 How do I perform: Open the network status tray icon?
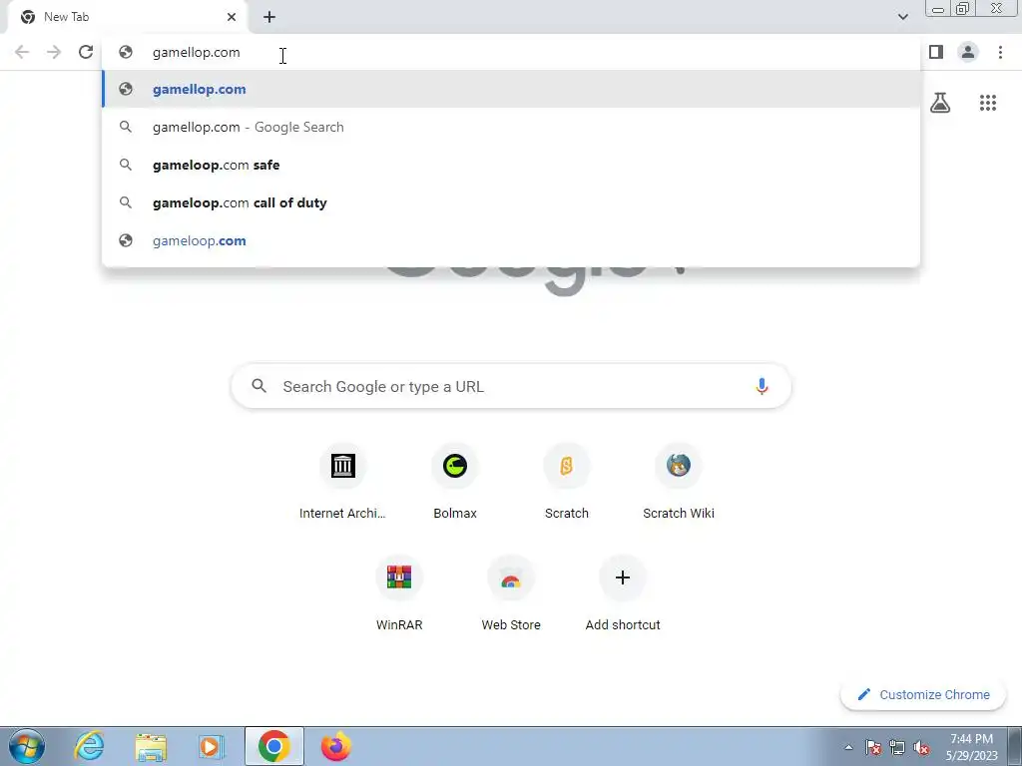pos(897,747)
